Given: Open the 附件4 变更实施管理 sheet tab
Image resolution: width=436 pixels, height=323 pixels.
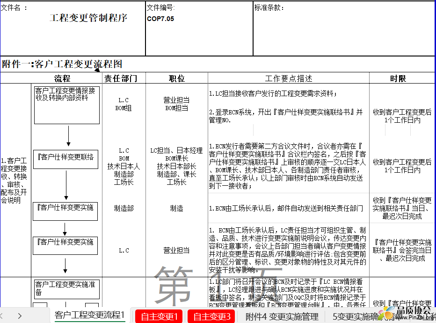Looking at the screenshot, I should click(282, 316).
